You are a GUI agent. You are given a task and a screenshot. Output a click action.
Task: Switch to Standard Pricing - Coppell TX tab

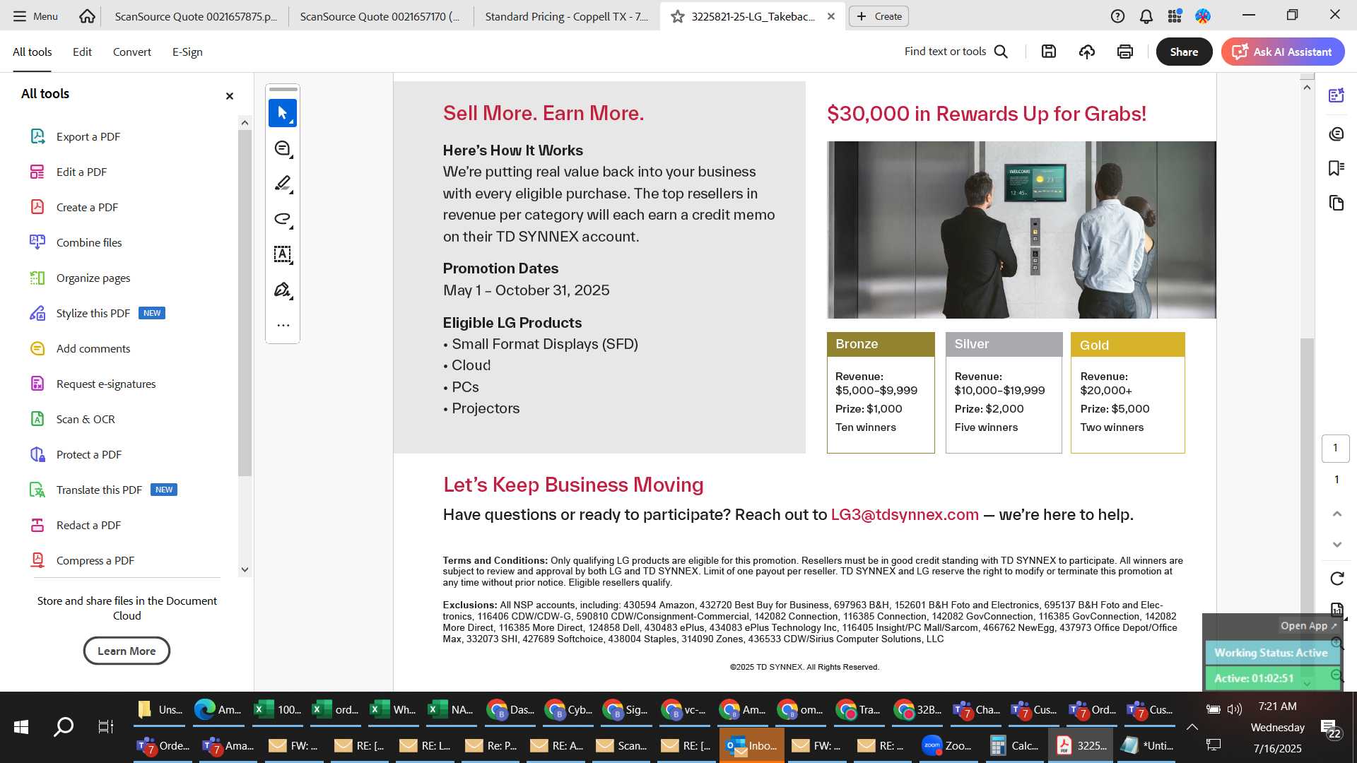tap(566, 16)
